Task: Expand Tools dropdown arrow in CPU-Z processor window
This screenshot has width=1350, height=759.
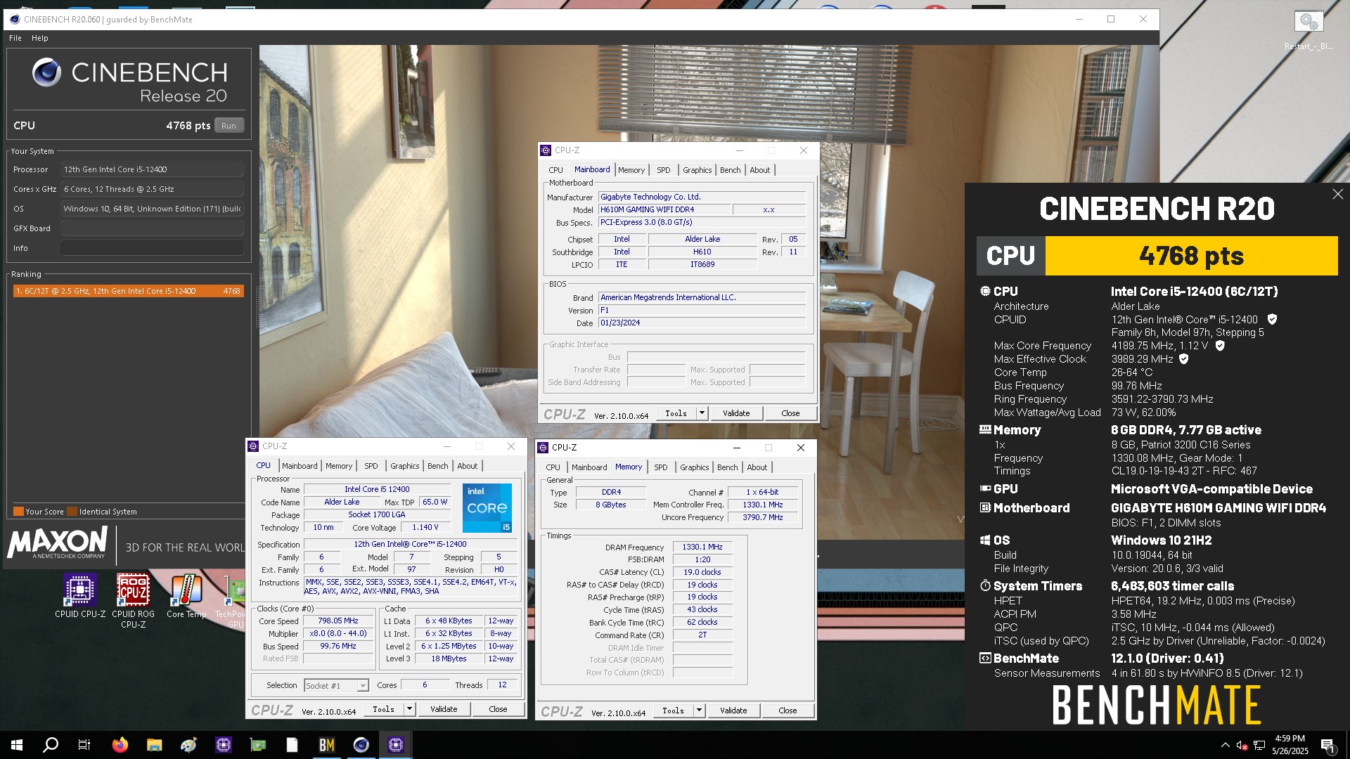Action: pos(409,709)
